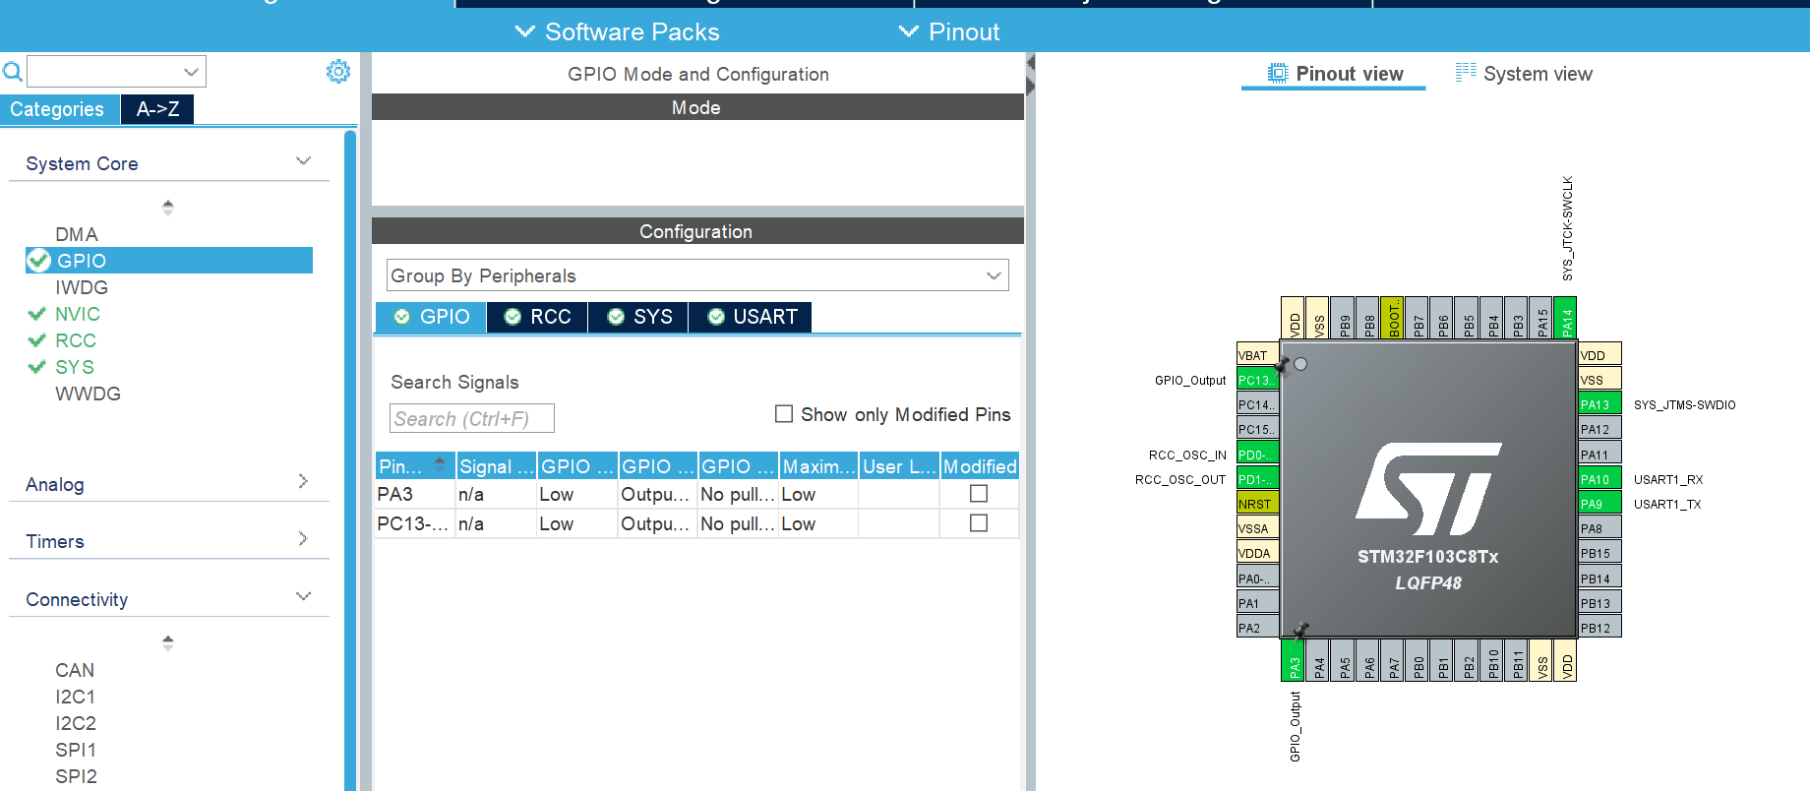Open the categories settings gear
The height and width of the screenshot is (791, 1810).
(x=338, y=71)
